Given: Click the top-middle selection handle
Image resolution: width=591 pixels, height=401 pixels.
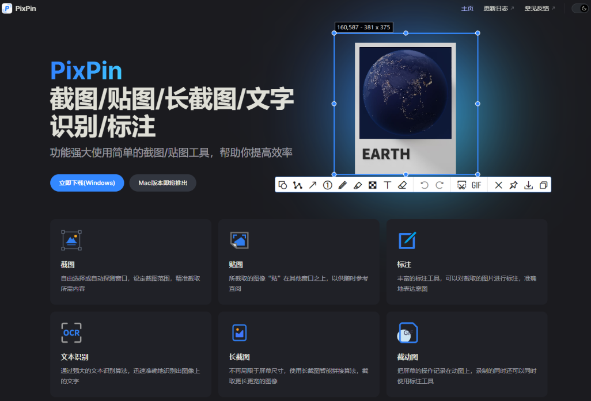Looking at the screenshot, I should click(406, 33).
